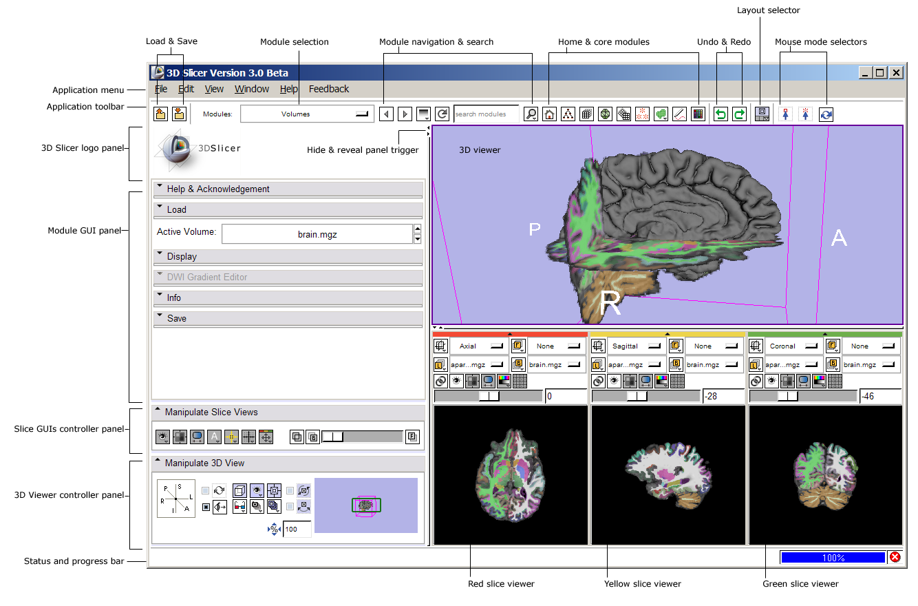
Task: Enable the spin checkbox in 3D View panel
Action: [206, 490]
